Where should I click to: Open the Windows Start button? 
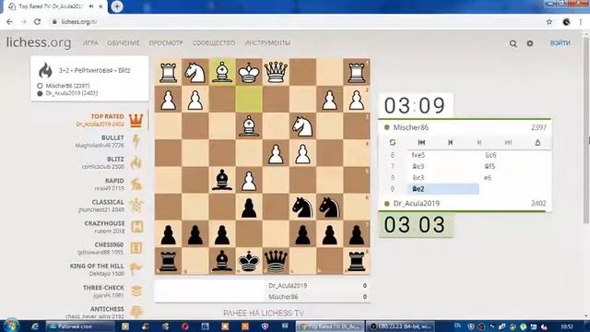[x=10, y=326]
